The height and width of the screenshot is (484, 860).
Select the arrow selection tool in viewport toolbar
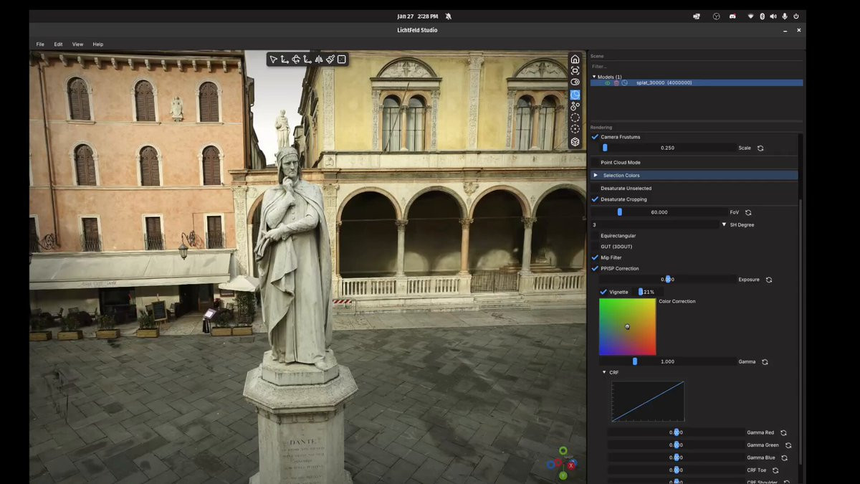[x=273, y=60]
